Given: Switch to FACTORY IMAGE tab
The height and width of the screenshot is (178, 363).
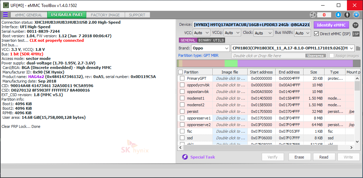Looking at the screenshot, I should [x=105, y=15].
